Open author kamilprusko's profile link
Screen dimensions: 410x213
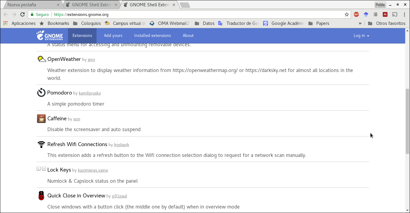pos(90,93)
